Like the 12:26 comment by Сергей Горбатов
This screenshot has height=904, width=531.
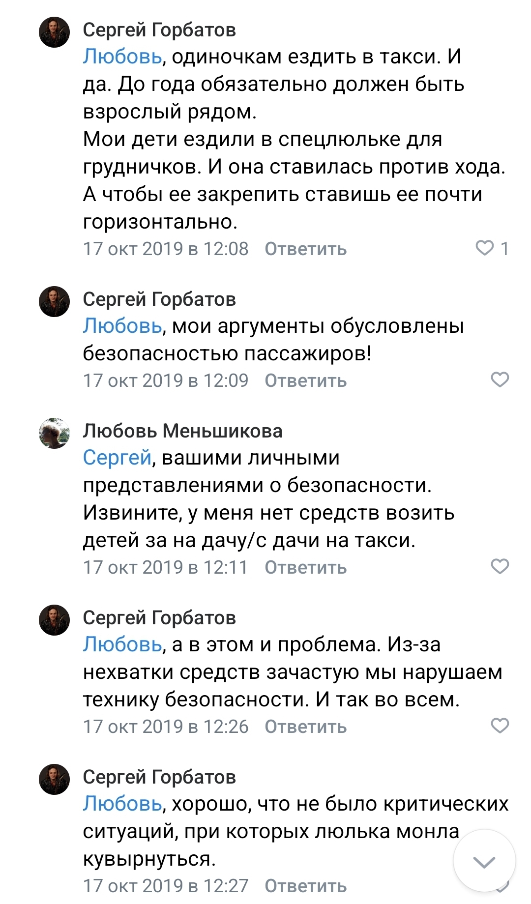point(500,726)
